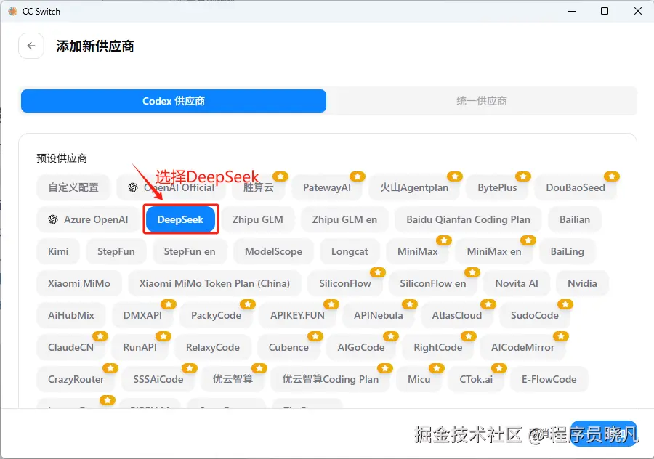Image resolution: width=654 pixels, height=459 pixels.
Task: Select the ModelScope provider
Action: tap(273, 251)
